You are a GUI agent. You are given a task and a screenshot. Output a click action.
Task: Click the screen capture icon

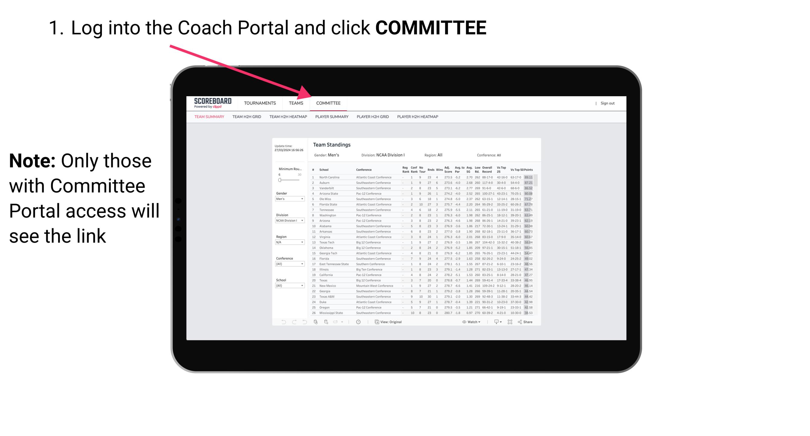tap(509, 322)
